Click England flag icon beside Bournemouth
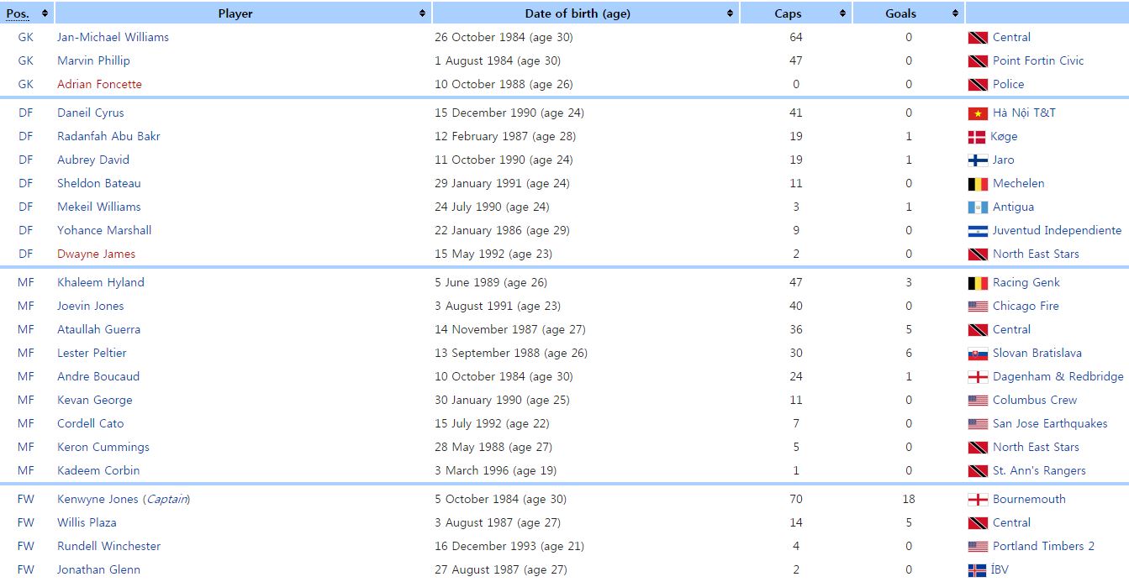The image size is (1129, 582). coord(978,500)
